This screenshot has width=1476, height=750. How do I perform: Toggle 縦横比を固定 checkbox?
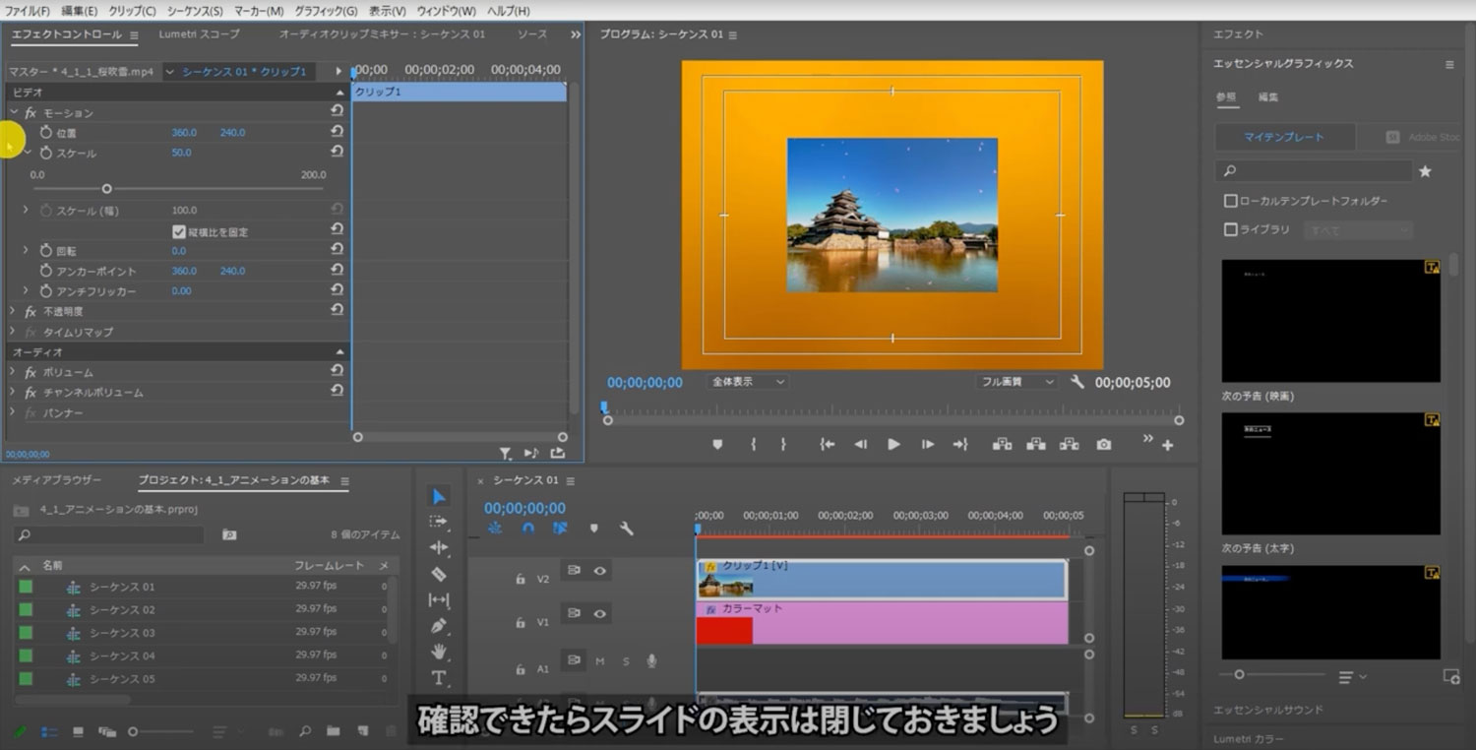179,232
